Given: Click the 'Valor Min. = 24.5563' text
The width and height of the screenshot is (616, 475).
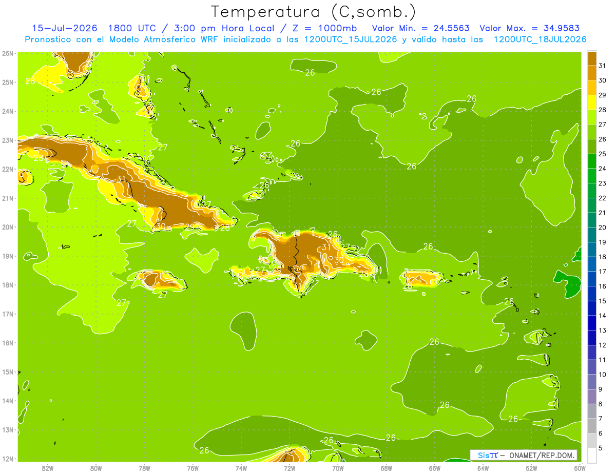Looking at the screenshot, I should coord(420,28).
